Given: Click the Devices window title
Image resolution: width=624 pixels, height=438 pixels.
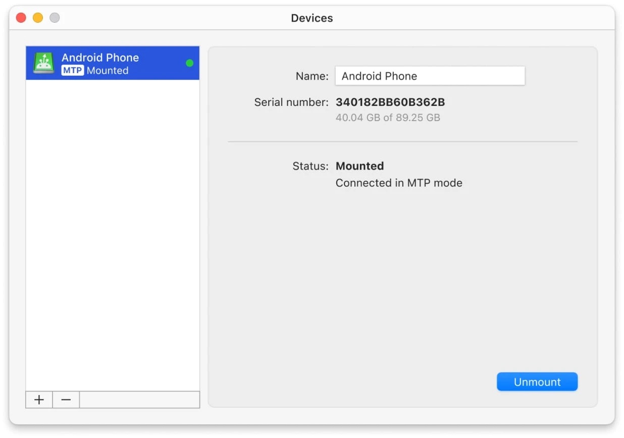Looking at the screenshot, I should 311,18.
